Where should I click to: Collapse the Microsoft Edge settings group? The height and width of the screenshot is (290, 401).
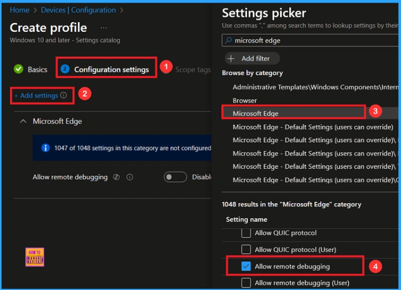(x=23, y=121)
